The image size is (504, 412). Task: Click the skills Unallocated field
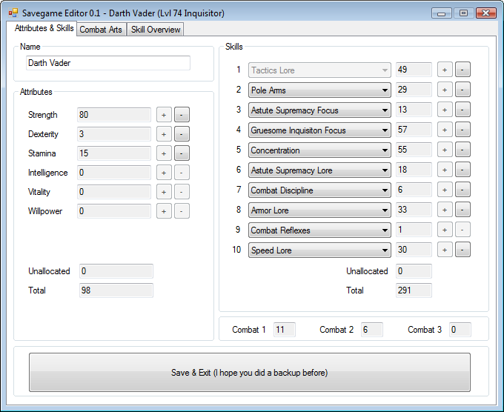click(x=414, y=271)
